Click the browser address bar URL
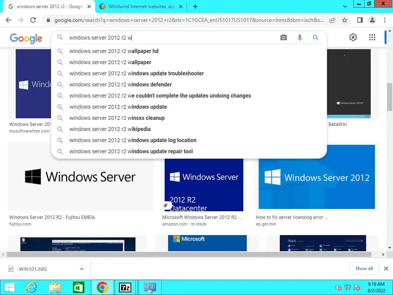Viewport: 393px width, 295px height. click(189, 20)
